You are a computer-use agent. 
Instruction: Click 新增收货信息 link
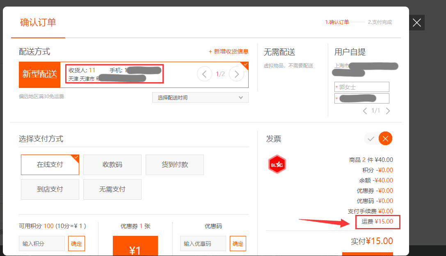pyautogui.click(x=229, y=51)
